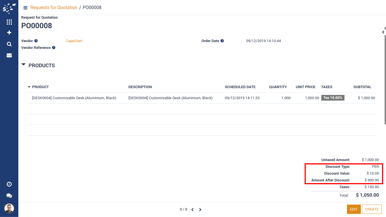
Task: Collapse the PRODUCTS section
Action: [24, 65]
